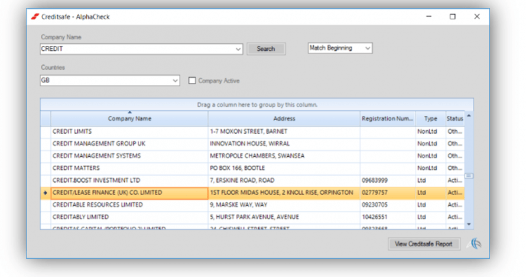Select CREDIT LIMITS row
This screenshot has width=526, height=277.
click(252, 131)
